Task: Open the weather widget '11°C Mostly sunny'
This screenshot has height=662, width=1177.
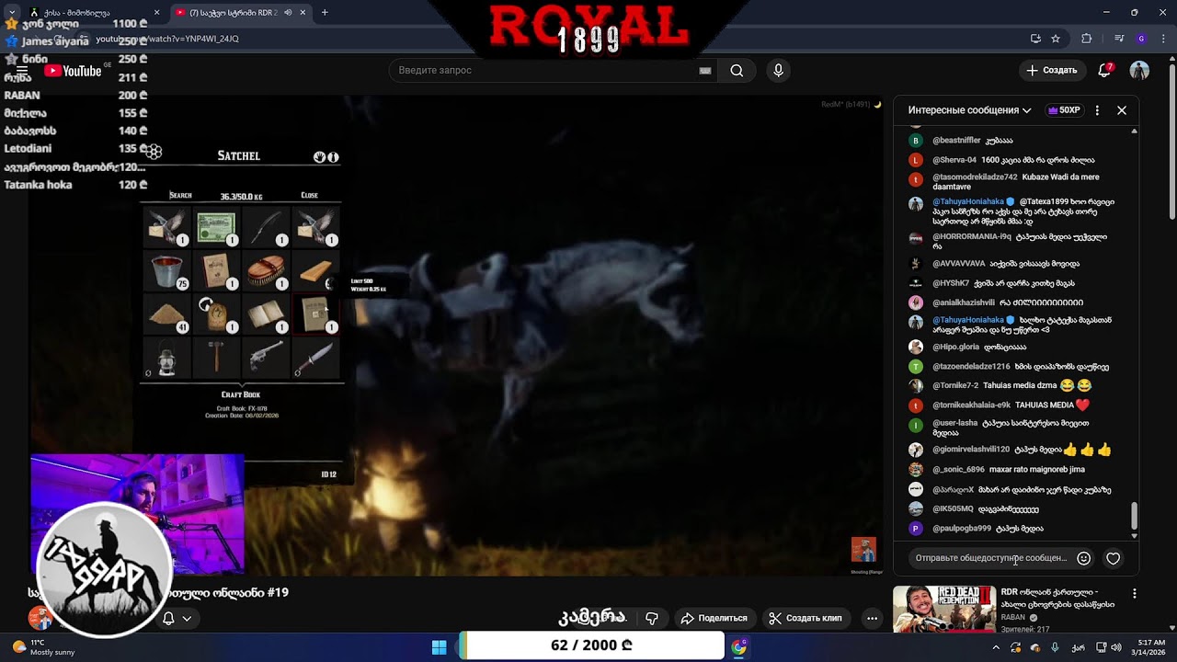Action: 44,647
